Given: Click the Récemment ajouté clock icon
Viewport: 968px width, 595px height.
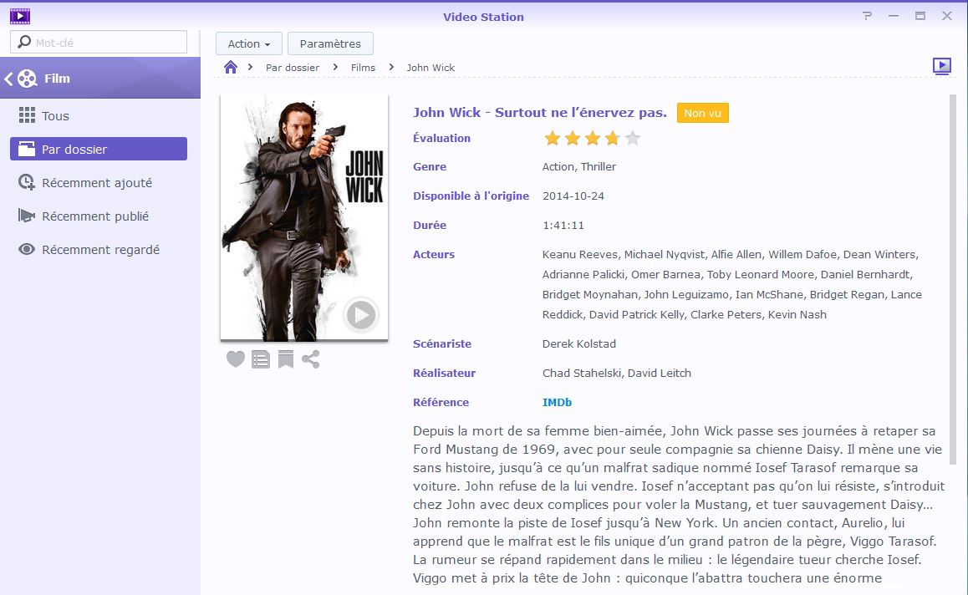Looking at the screenshot, I should click(x=27, y=182).
